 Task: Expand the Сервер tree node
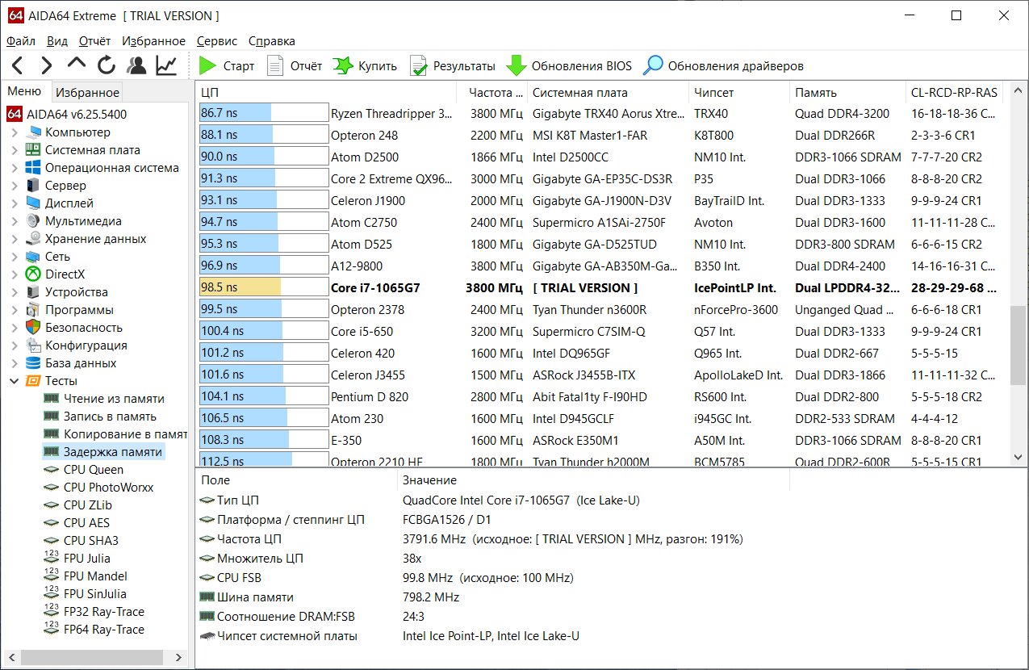15,186
